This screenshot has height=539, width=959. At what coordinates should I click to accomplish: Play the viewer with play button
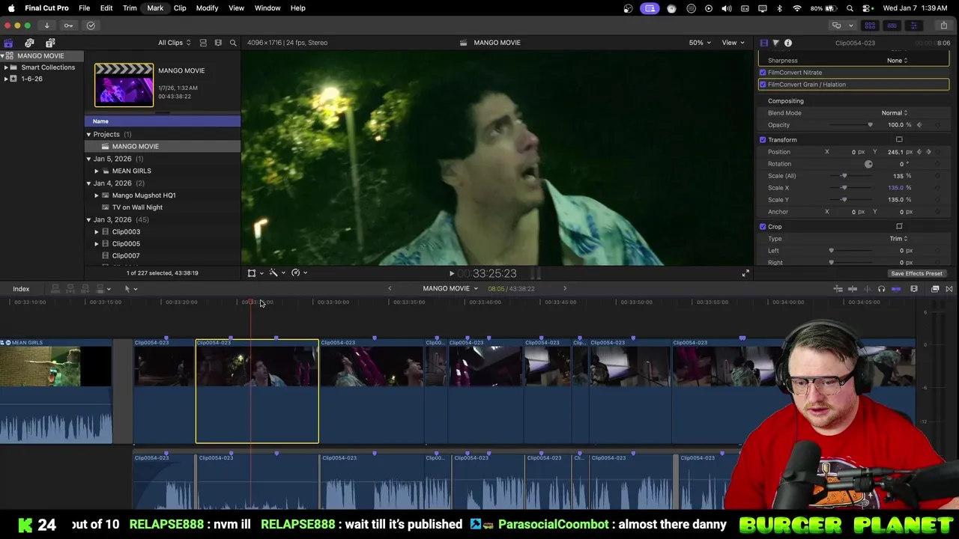tap(451, 274)
